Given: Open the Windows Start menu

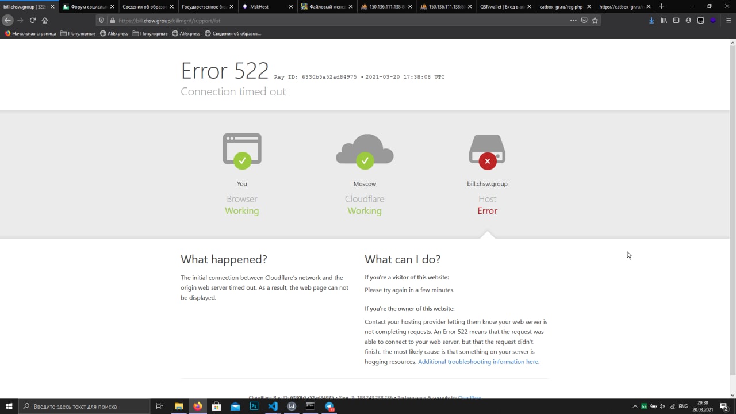Looking at the screenshot, I should click(9, 407).
